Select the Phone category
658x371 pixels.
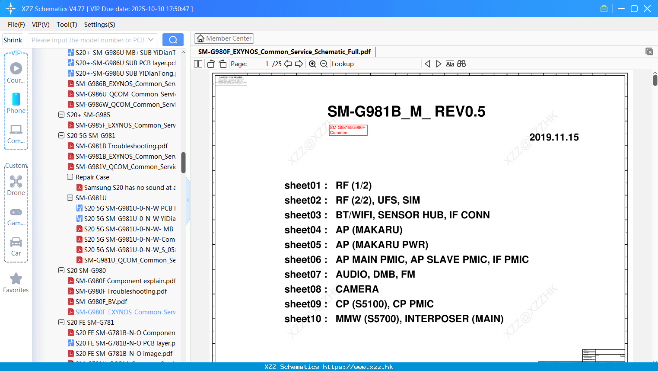point(16,103)
